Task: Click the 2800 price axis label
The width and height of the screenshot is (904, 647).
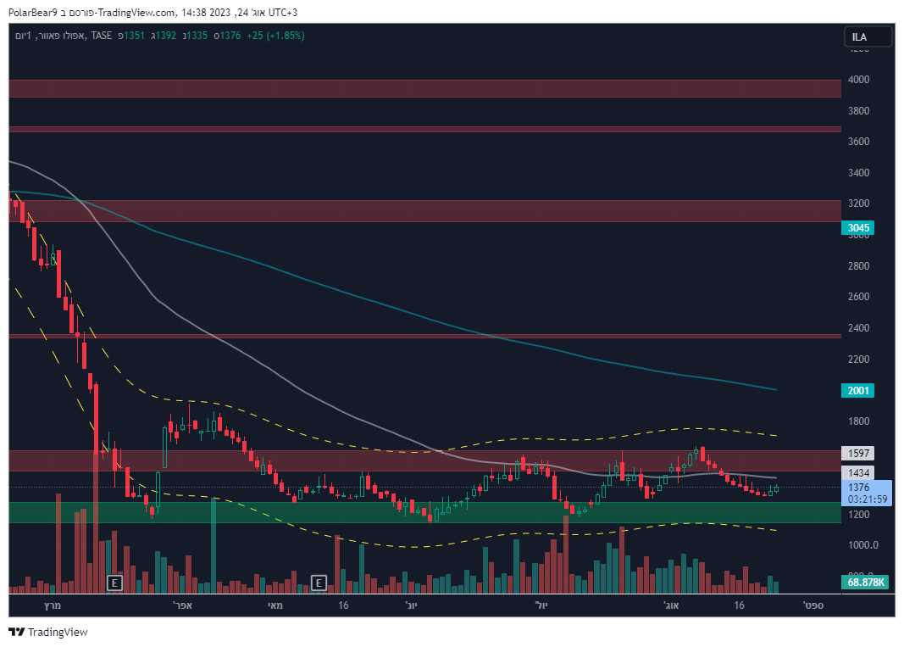Action: click(858, 266)
